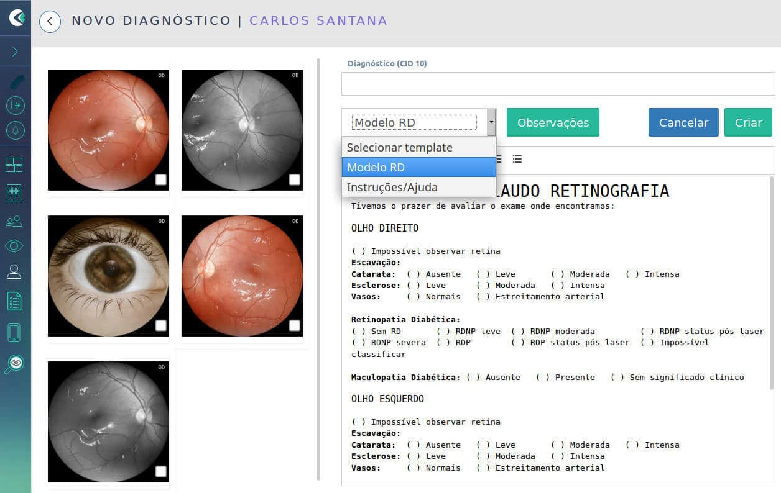Click the "OLHO DIREITO" heading text
781x493 pixels.
pos(384,228)
